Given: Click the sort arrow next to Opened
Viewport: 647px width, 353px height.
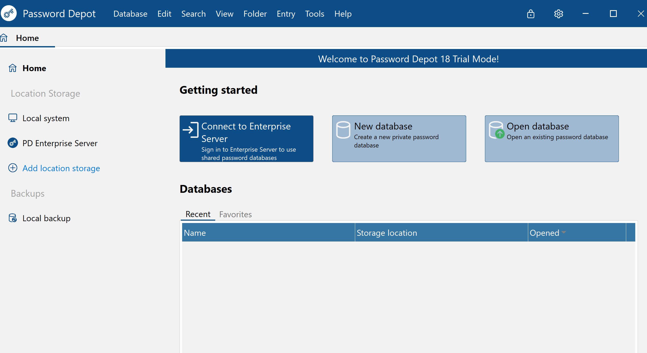Looking at the screenshot, I should 564,232.
